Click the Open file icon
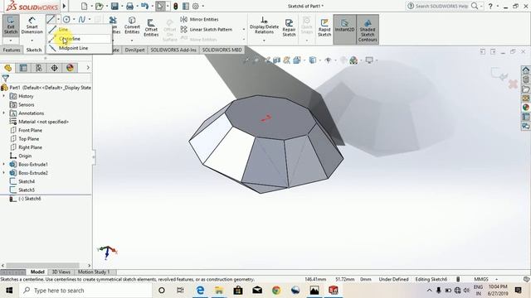The width and height of the screenshot is (531, 298). point(99,6)
